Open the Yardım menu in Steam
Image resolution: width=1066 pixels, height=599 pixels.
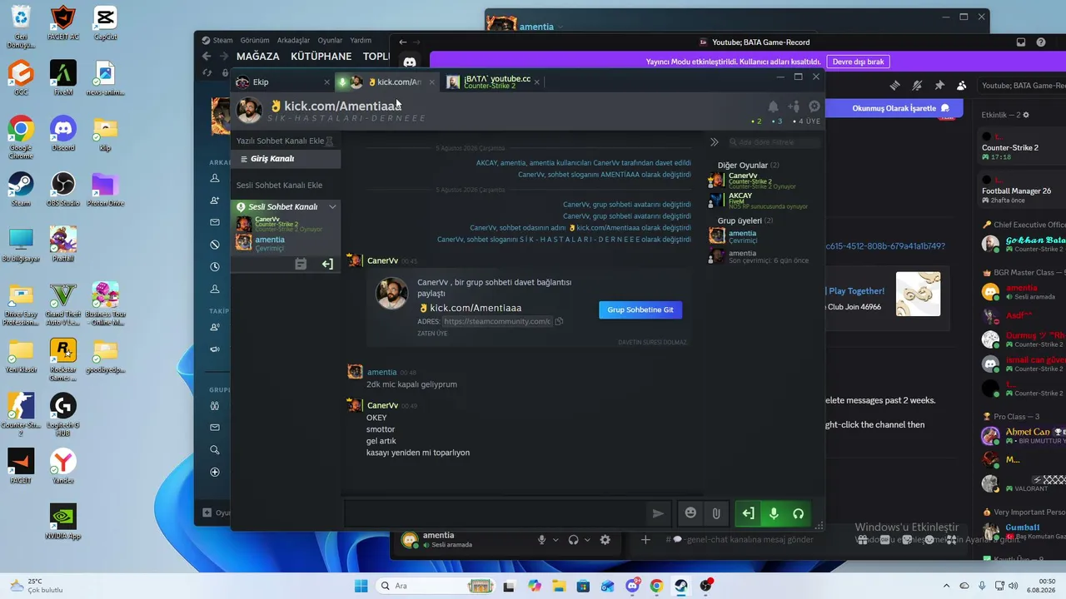361,40
